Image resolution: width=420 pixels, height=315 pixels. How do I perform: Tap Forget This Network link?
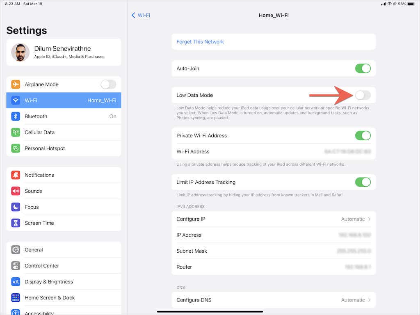[x=200, y=42]
